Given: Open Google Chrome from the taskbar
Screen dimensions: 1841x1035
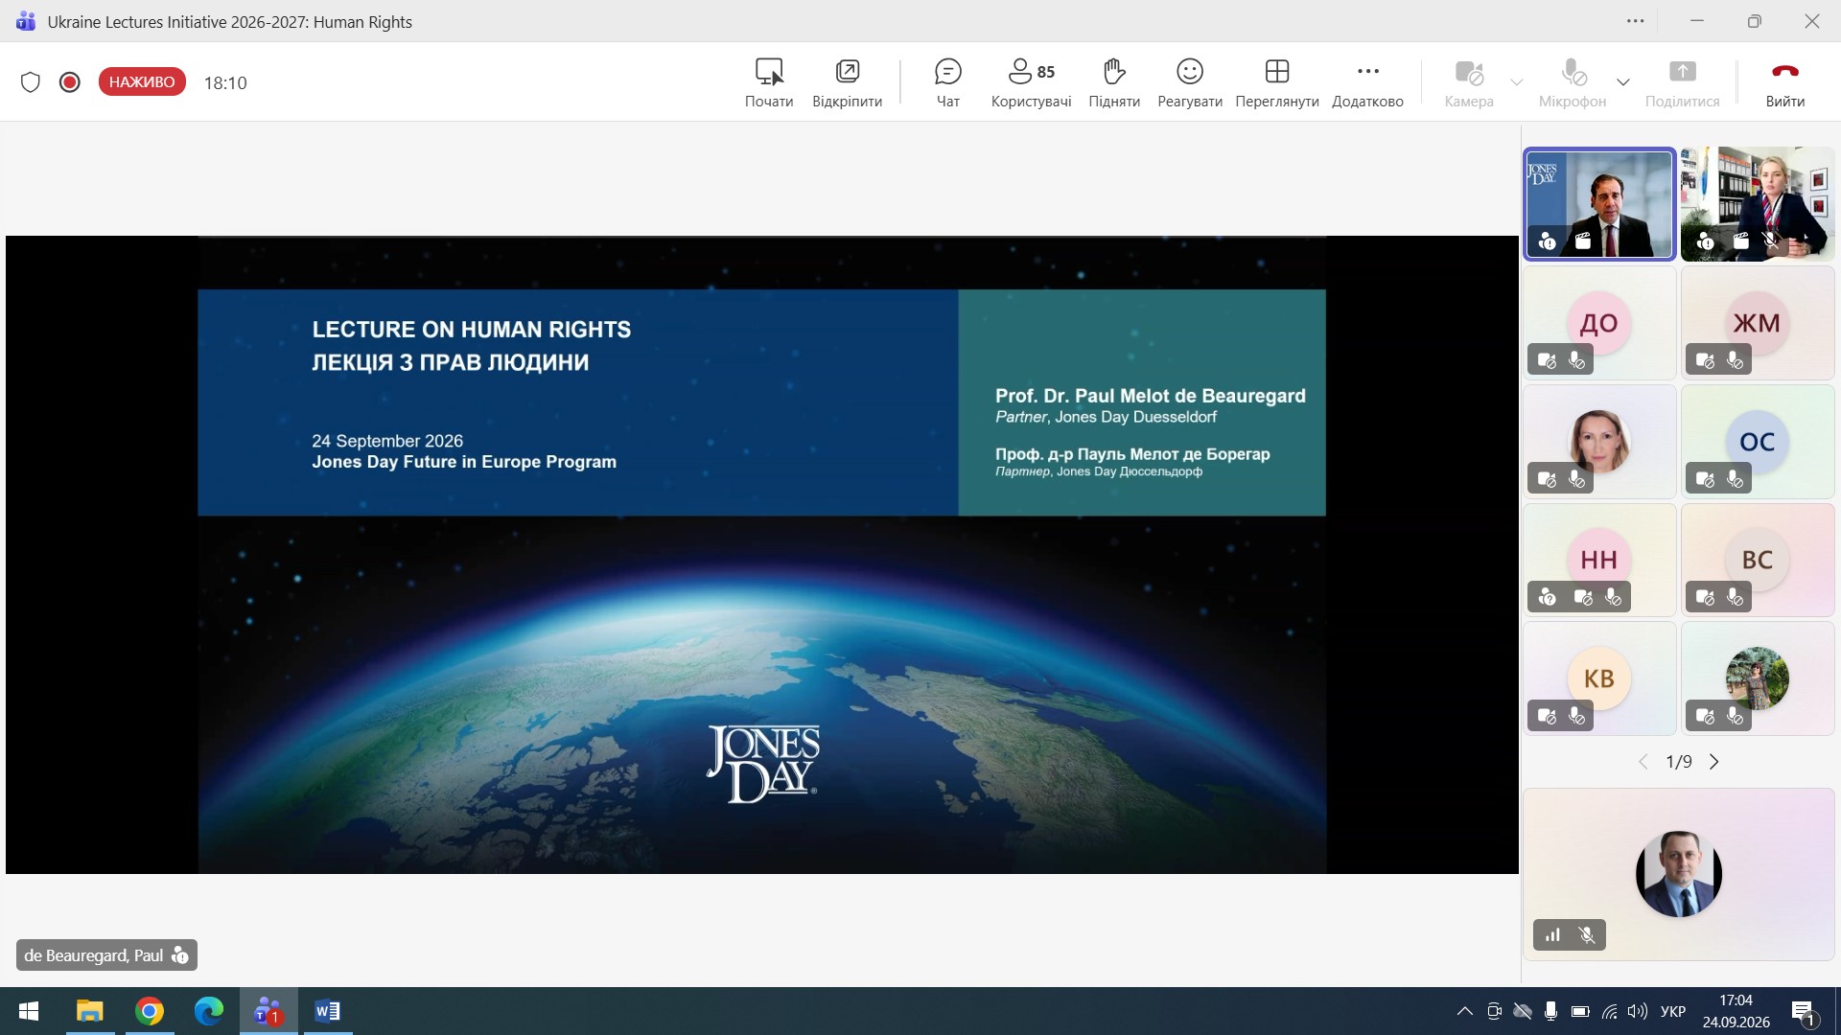Looking at the screenshot, I should [x=150, y=1011].
